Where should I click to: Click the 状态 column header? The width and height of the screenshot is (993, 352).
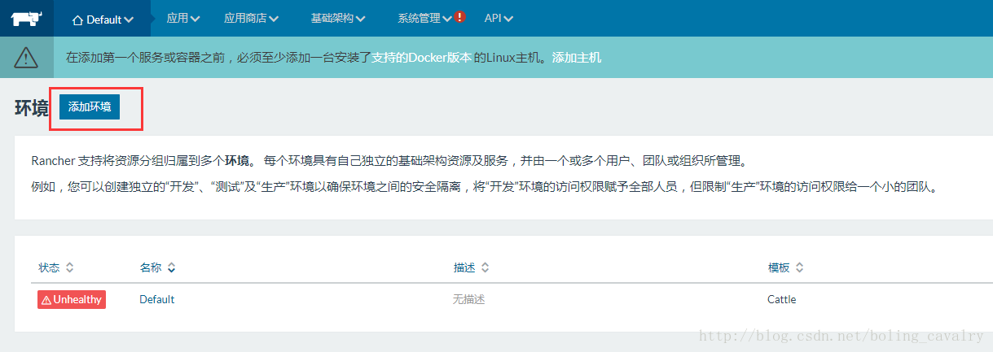point(50,267)
